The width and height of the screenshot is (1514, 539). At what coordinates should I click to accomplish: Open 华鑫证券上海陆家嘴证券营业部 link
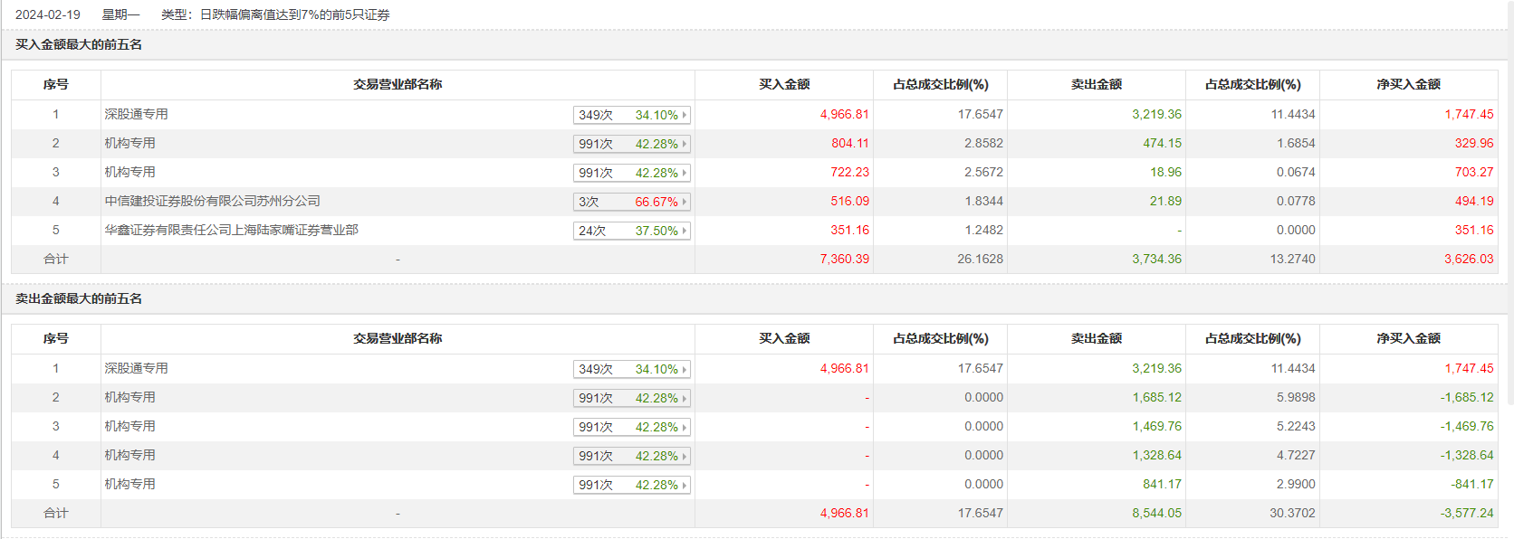click(x=231, y=230)
